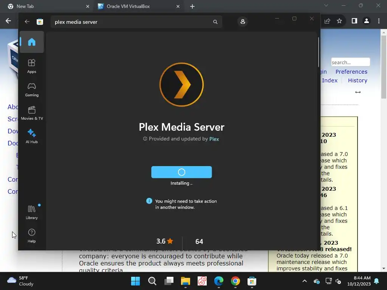The image size is (387, 290).
Task: Click the 3.6 star rating
Action: [165, 241]
